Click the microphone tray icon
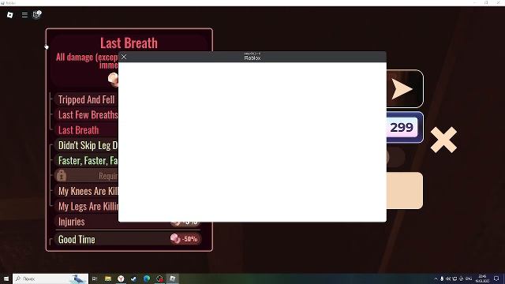The height and width of the screenshot is (284, 505). pyautogui.click(x=442, y=278)
